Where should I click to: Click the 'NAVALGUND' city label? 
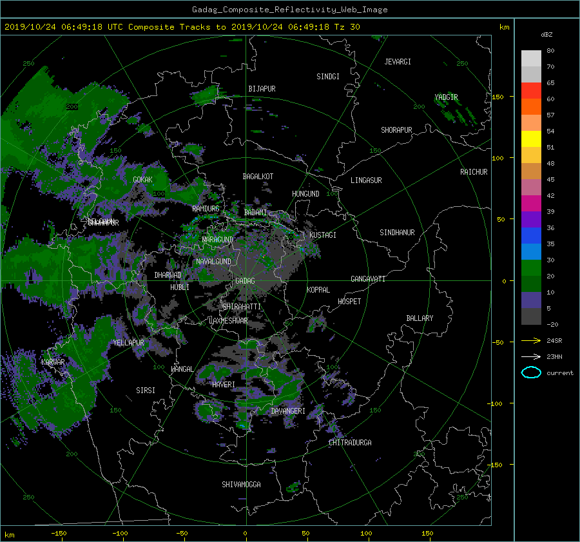pos(213,262)
